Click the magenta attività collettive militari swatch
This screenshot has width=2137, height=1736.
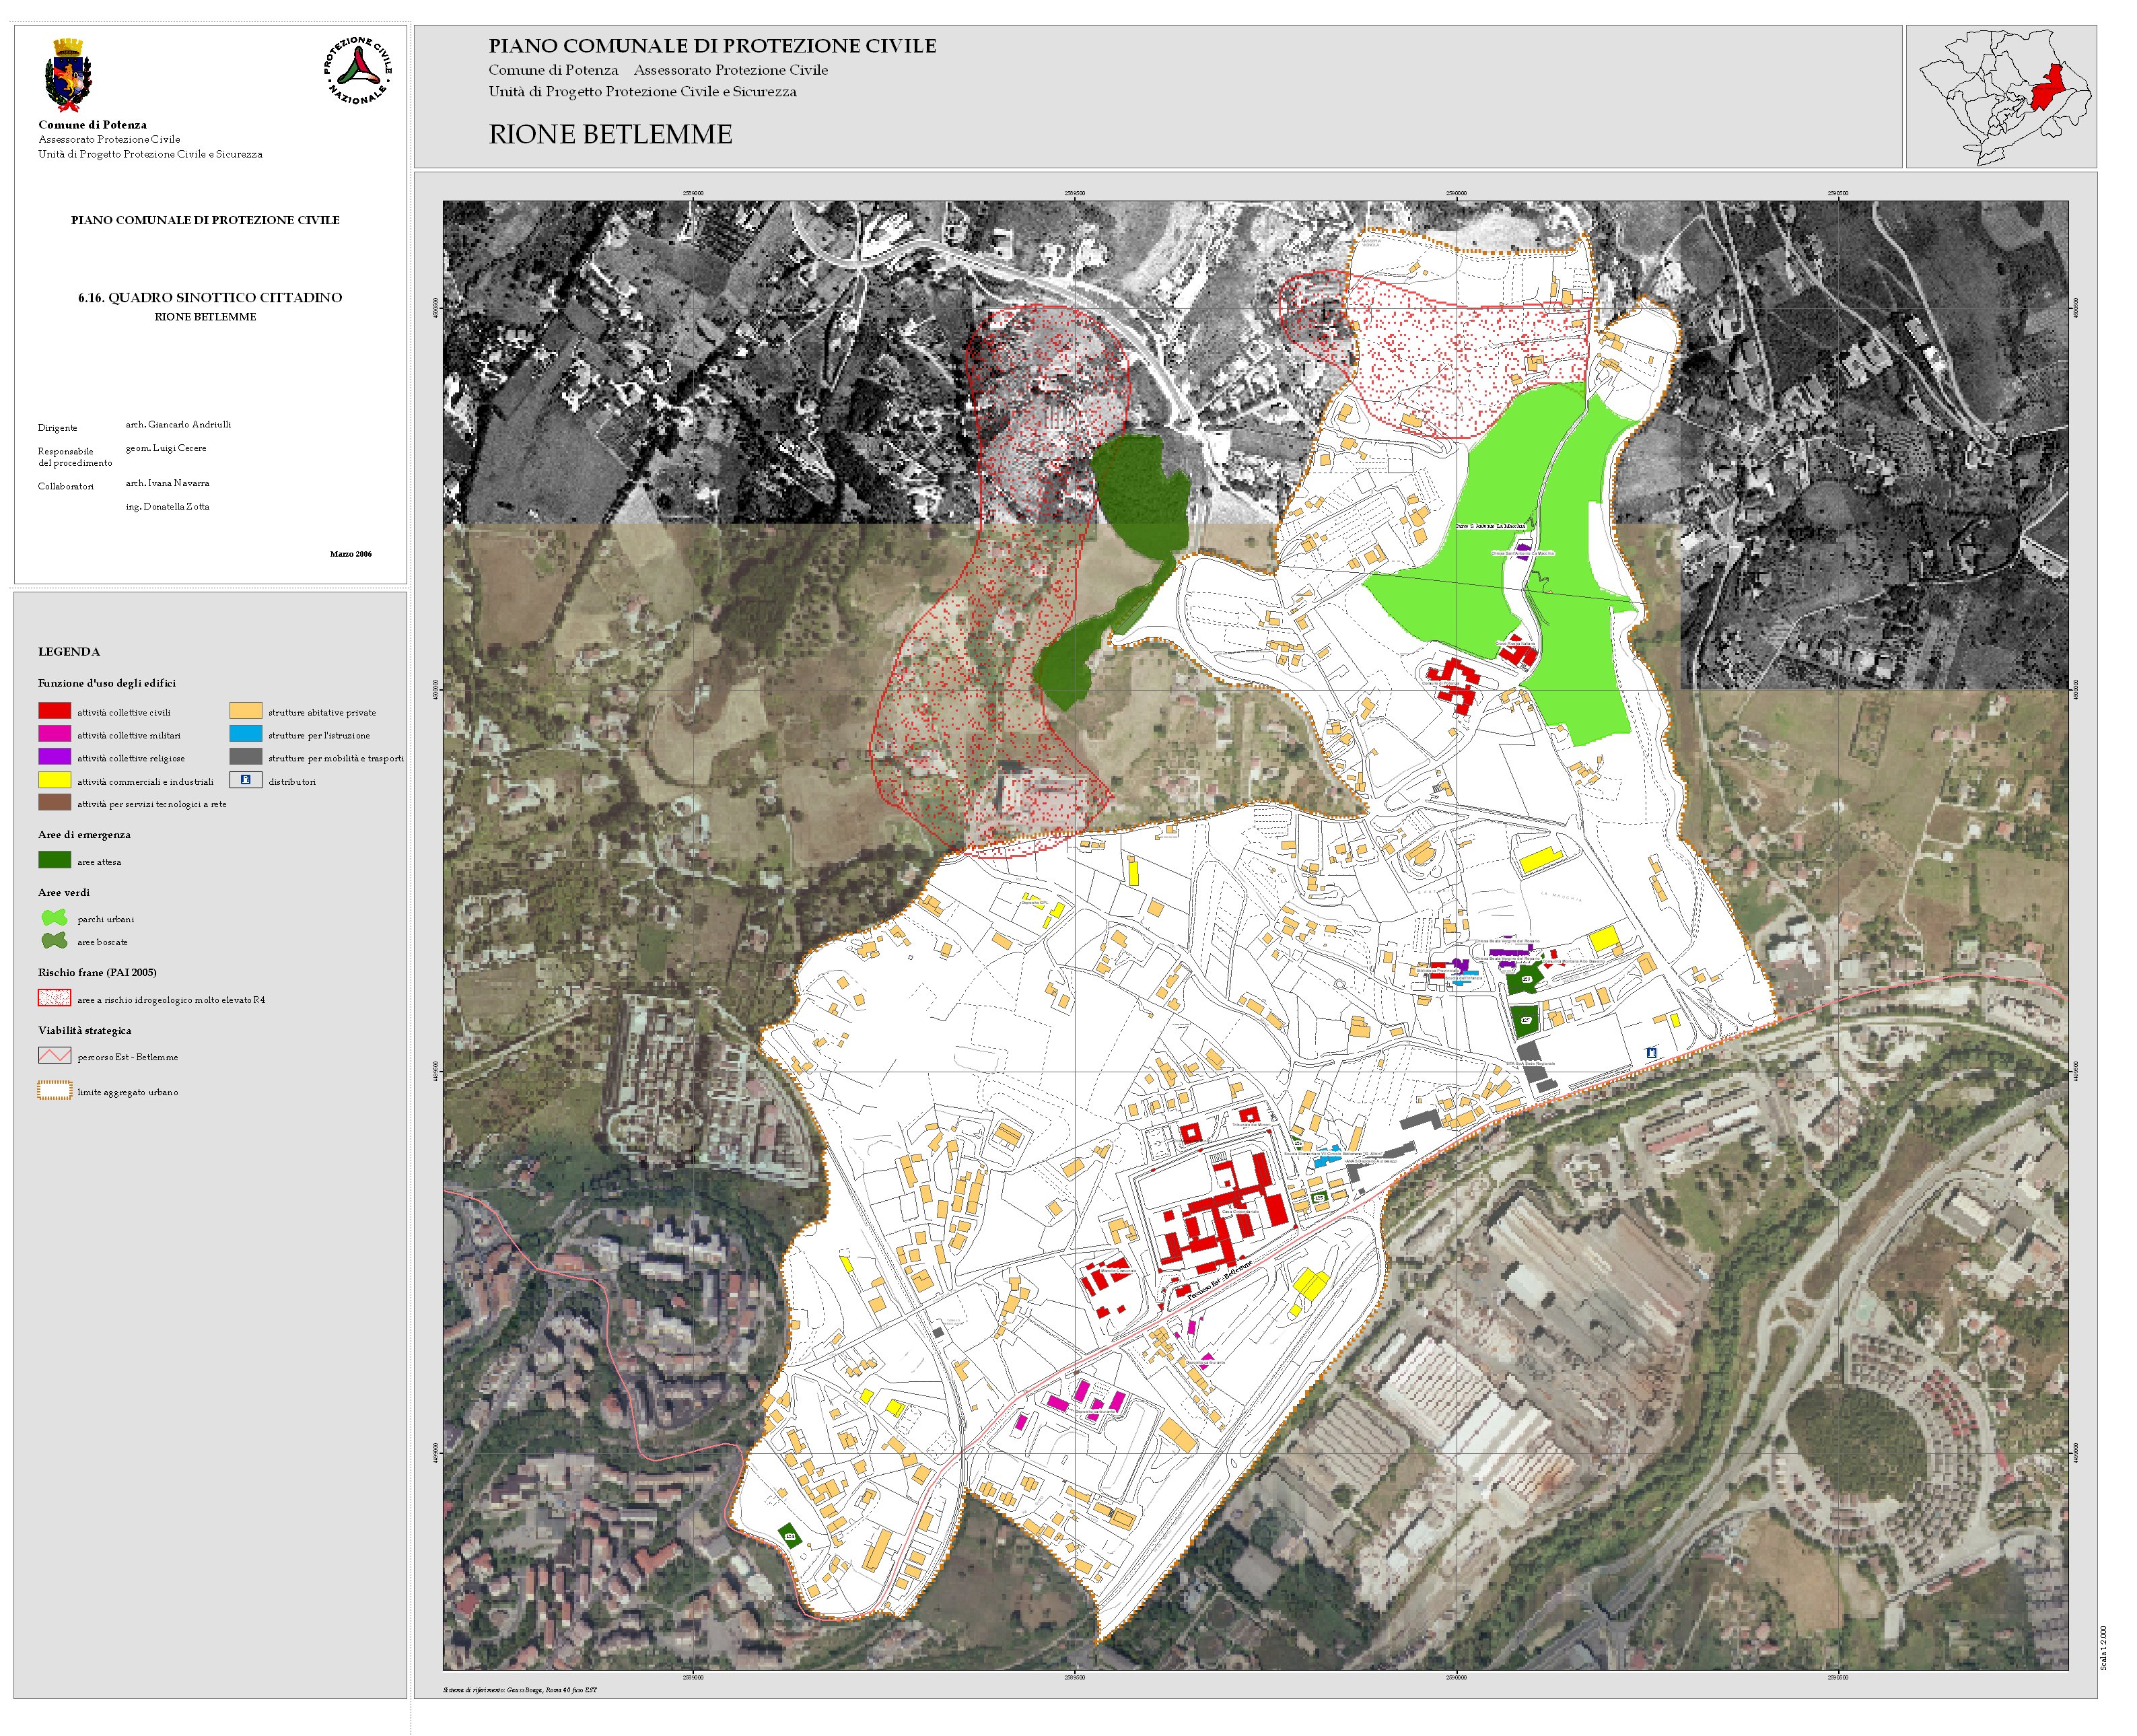click(54, 734)
